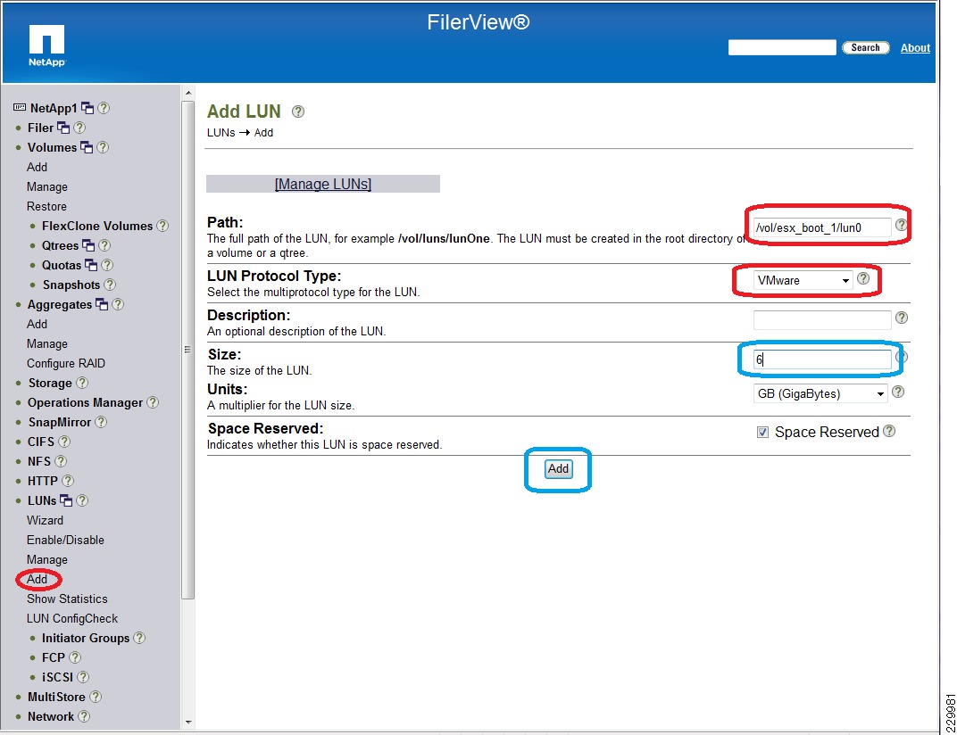Image resolution: width=957 pixels, height=735 pixels.
Task: Show help for SnapMirror
Action: (x=101, y=422)
